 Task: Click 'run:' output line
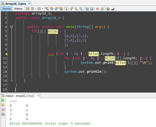click(13, 101)
